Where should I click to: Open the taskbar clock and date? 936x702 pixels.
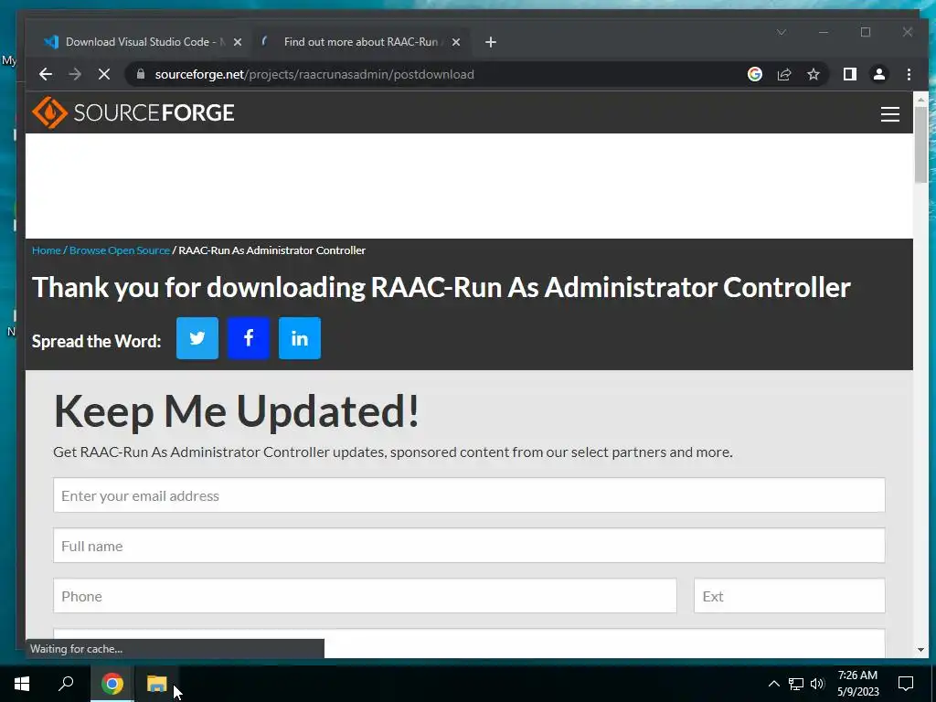[x=857, y=684]
